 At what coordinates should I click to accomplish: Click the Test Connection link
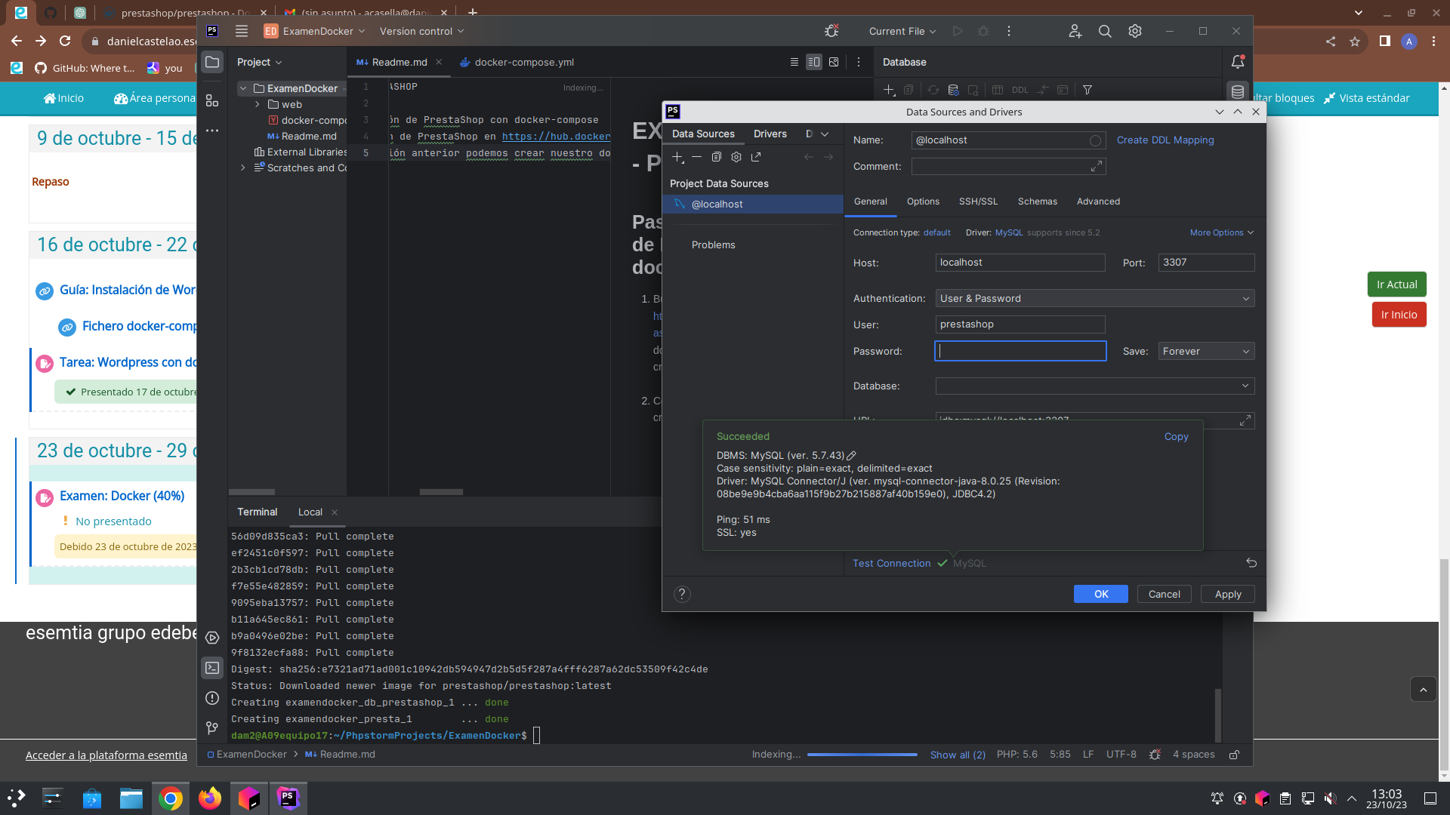[x=891, y=564]
